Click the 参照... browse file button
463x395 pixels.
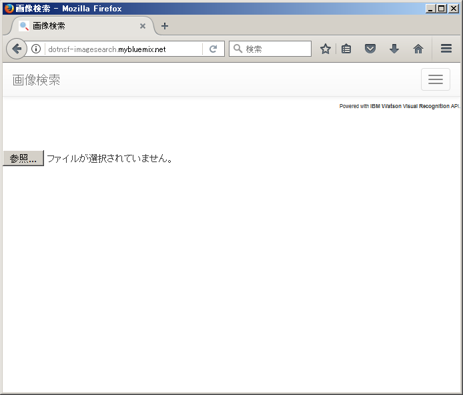(23, 158)
